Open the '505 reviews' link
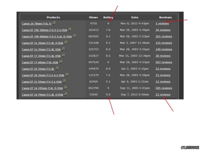This screenshot has height=150, width=201. click(164, 88)
